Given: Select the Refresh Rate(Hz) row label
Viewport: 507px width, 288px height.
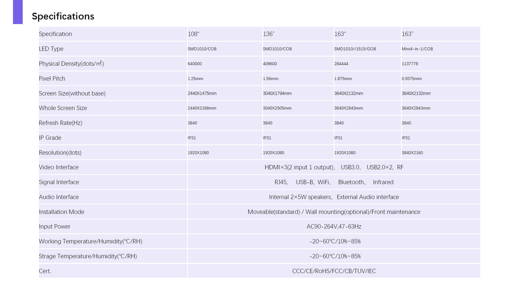Looking at the screenshot, I should 61,123.
